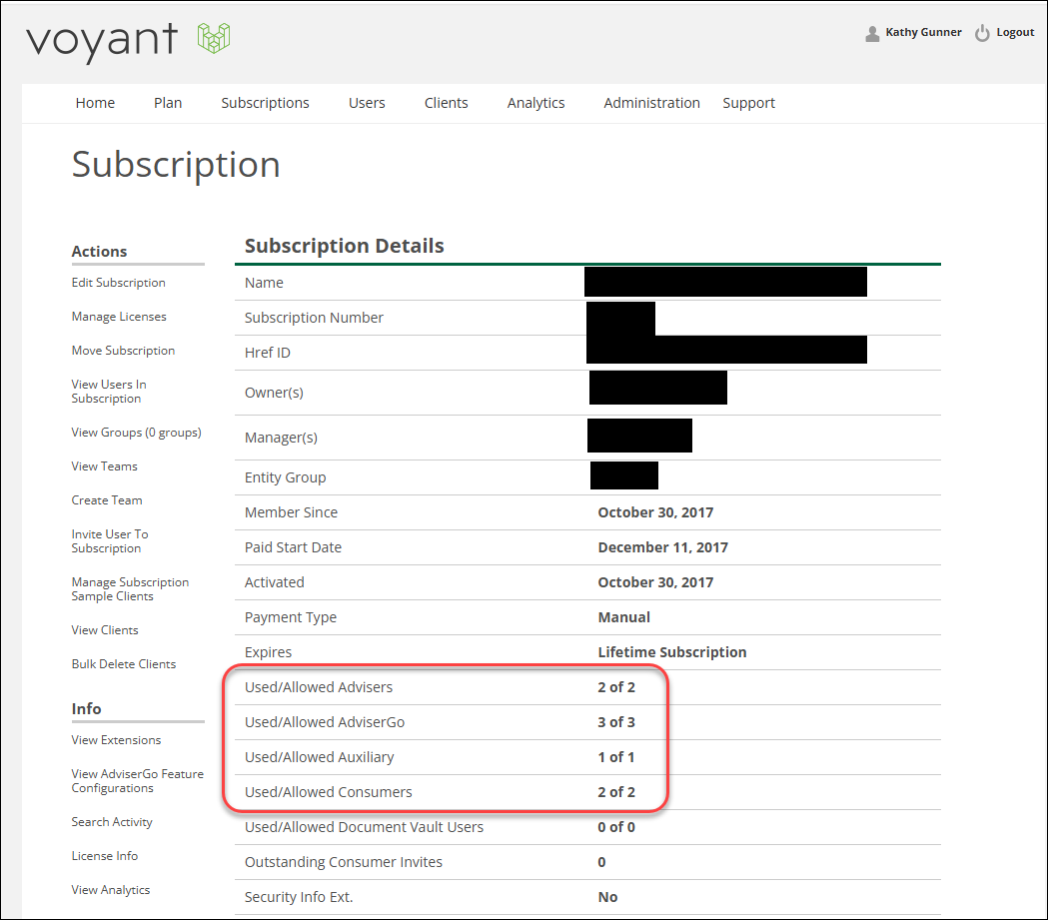
Task: Open View Groups (0 groups)
Action: (x=136, y=433)
